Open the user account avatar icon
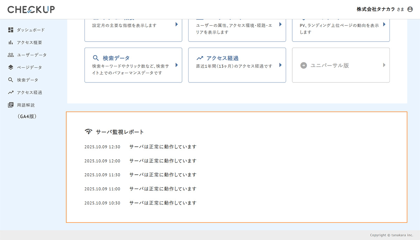The image size is (420, 240). (x=410, y=9)
